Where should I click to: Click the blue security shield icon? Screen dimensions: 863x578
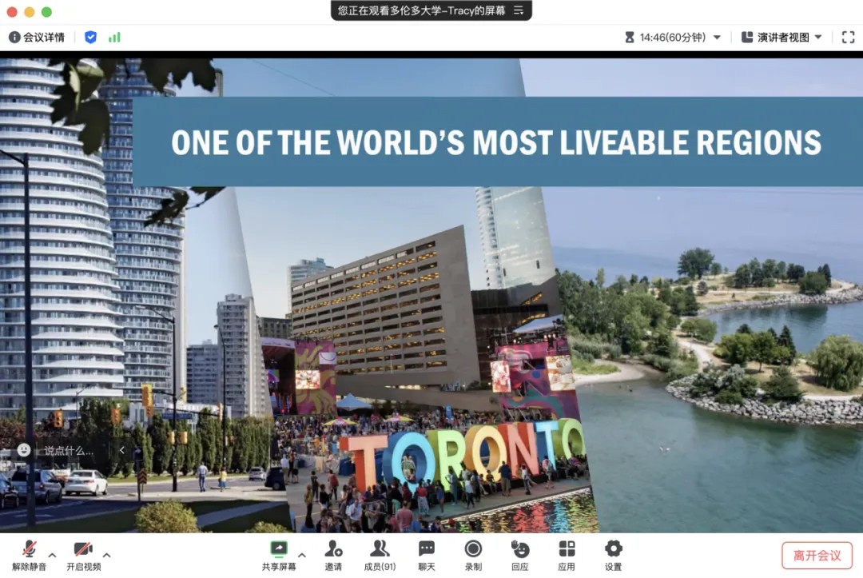[90, 38]
